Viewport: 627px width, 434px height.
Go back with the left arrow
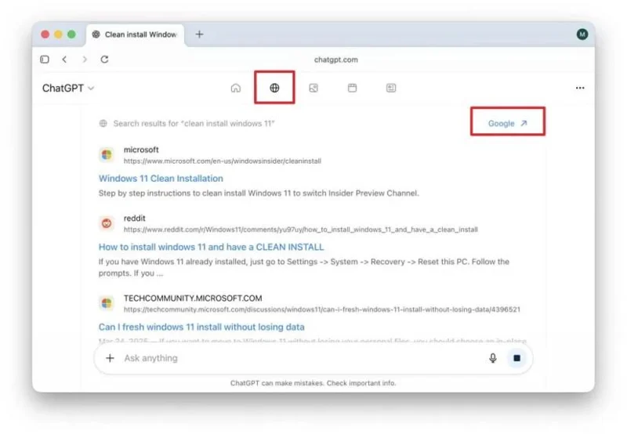pyautogui.click(x=64, y=59)
